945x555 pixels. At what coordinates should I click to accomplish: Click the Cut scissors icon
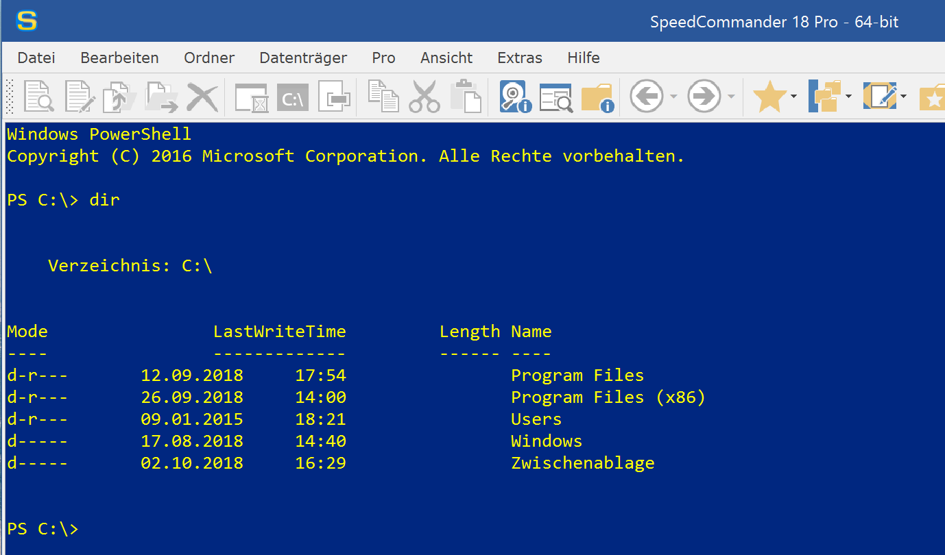click(x=424, y=96)
